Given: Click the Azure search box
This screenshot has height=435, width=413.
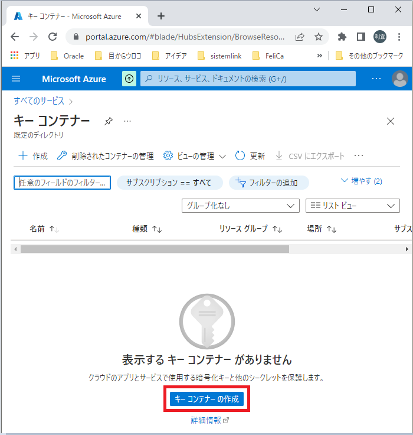Looking at the screenshot, I should [x=248, y=79].
